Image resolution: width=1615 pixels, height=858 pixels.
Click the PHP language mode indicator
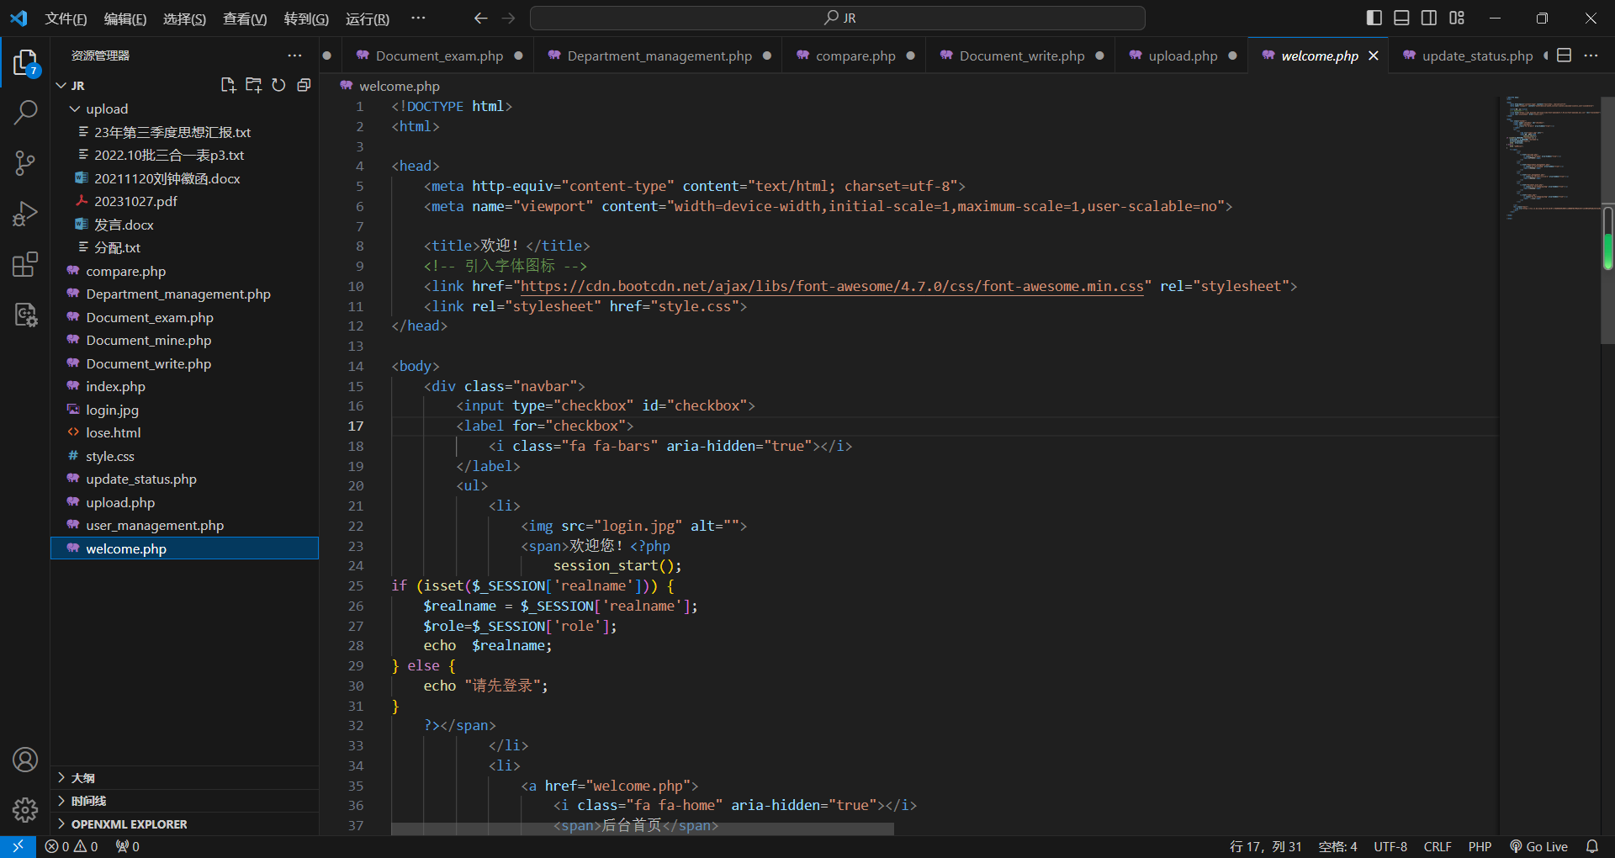pyautogui.click(x=1480, y=846)
